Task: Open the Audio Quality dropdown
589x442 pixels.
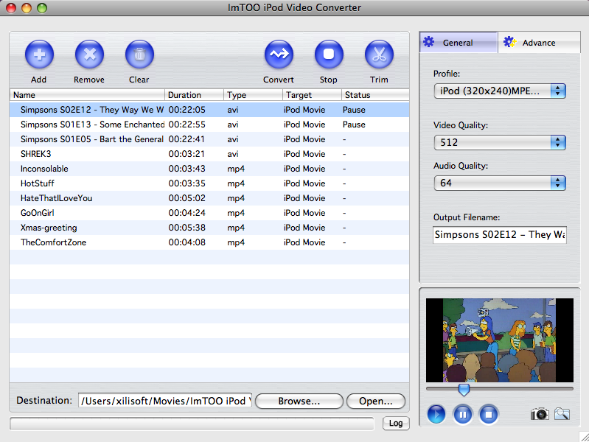Action: [500, 183]
